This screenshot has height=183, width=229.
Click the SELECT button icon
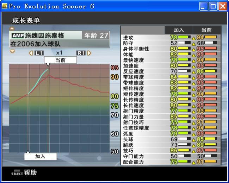tap(16, 172)
